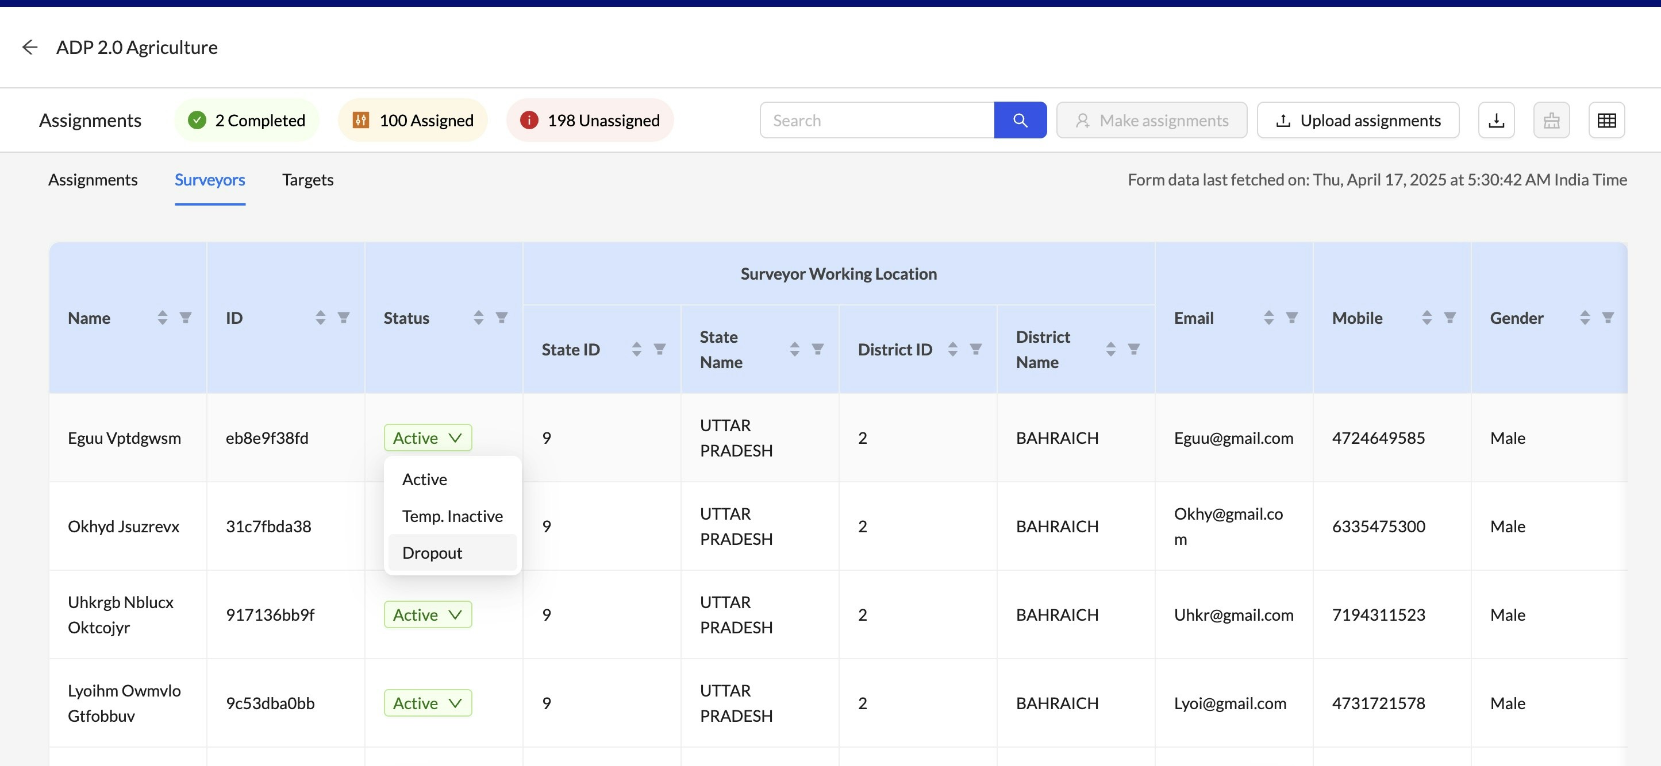Screen dimensions: 1661x766
Task: Select Dropout from the status menu
Action: [432, 553]
